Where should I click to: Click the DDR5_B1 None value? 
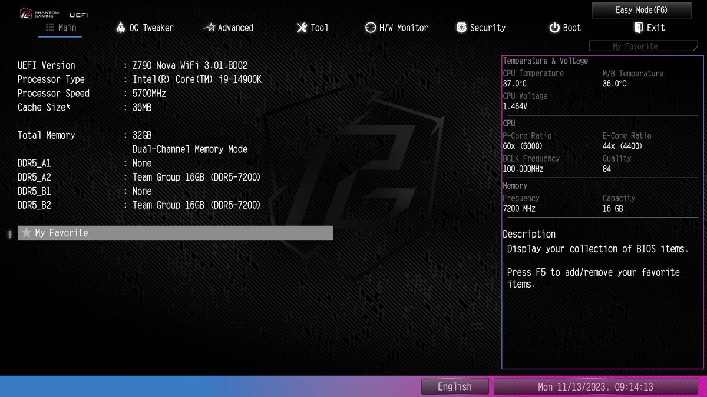(142, 191)
